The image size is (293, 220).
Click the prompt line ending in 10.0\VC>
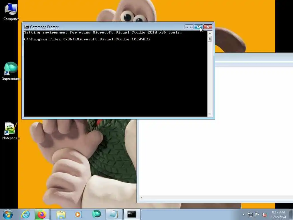pyautogui.click(x=87, y=39)
